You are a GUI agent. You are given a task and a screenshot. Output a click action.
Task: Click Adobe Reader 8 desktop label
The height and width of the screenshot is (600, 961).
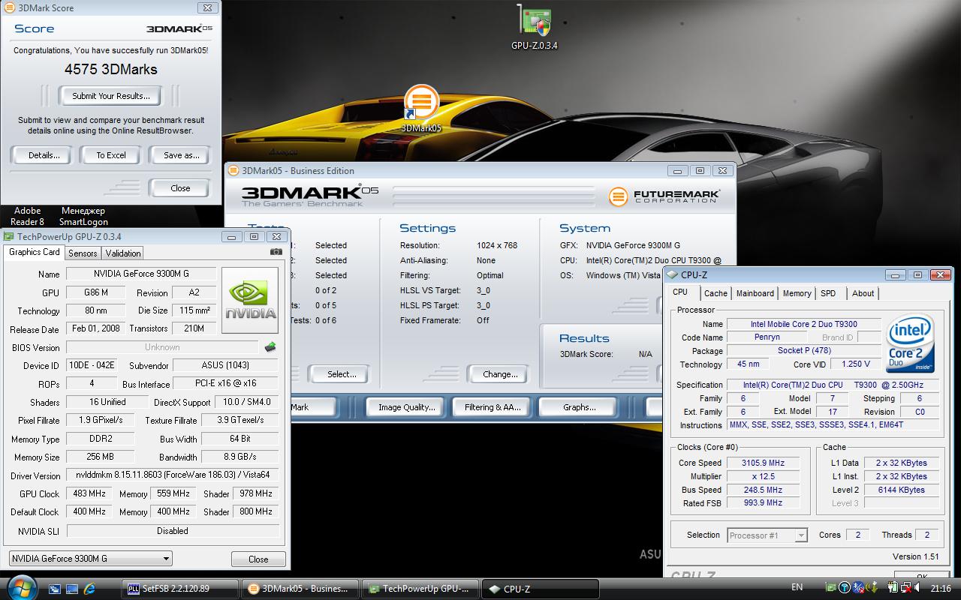[x=28, y=216]
